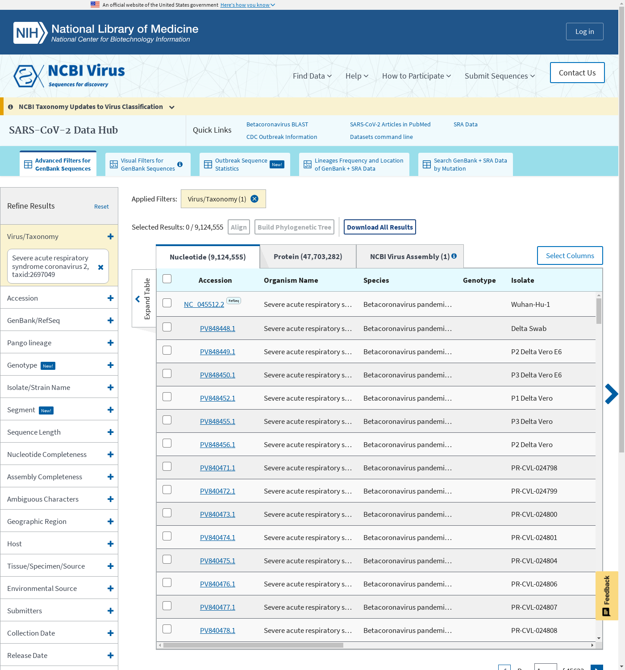Check the box for row PV848452.1
This screenshot has height=670, width=625.
tap(167, 397)
